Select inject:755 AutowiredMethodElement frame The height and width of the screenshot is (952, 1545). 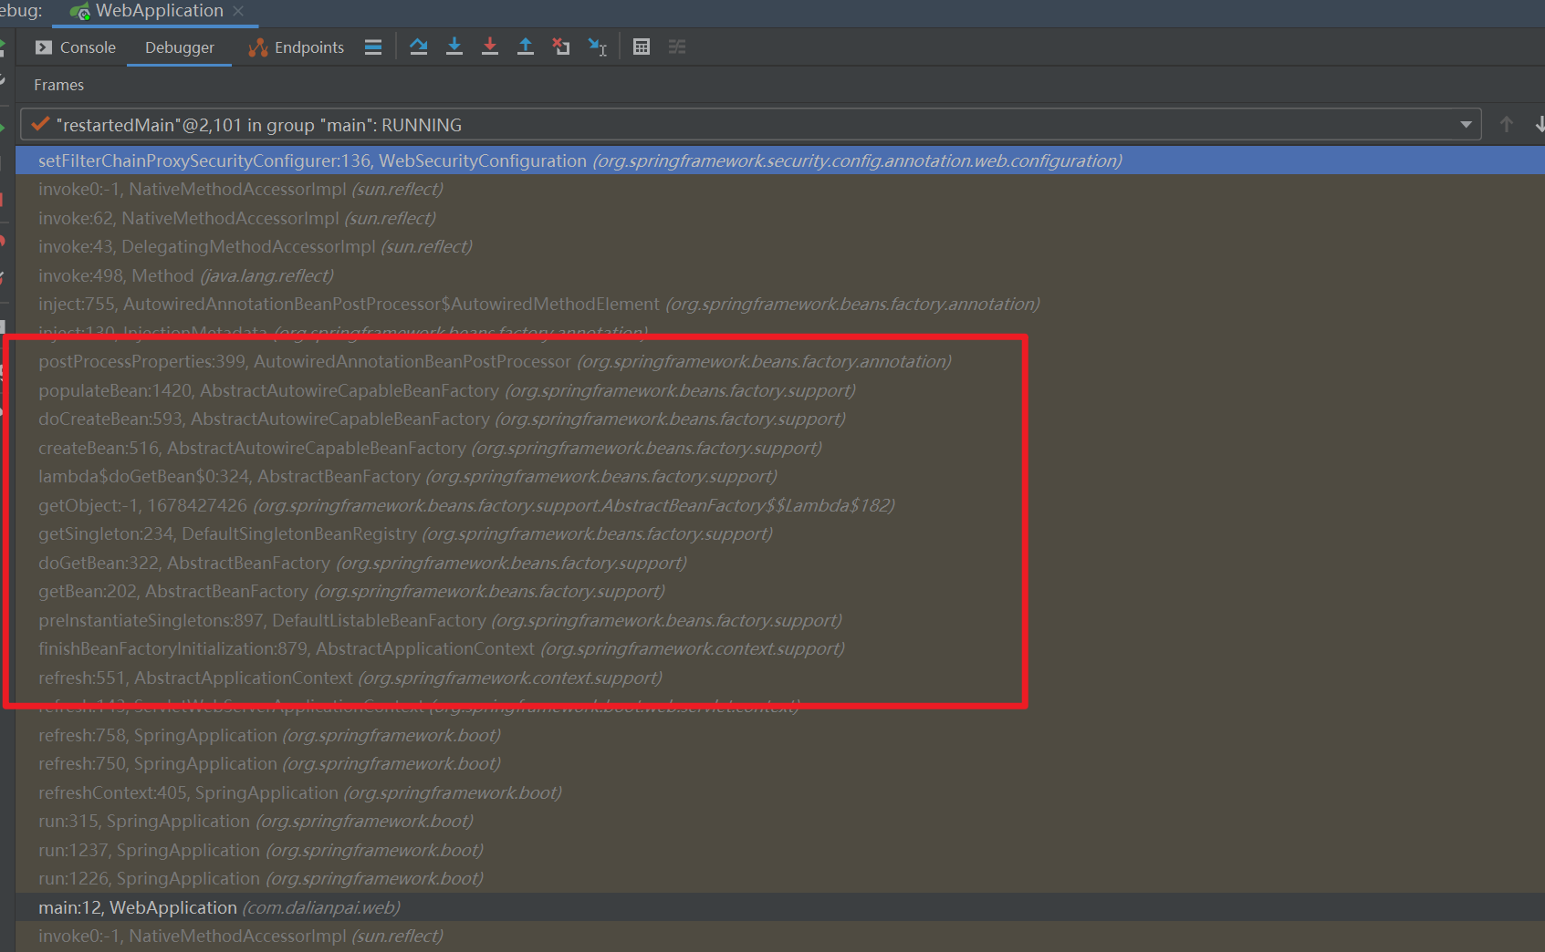click(779, 305)
